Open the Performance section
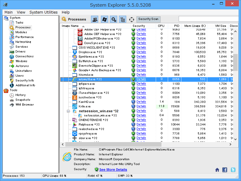Screen dimensions: 241x181 pos(24,37)
